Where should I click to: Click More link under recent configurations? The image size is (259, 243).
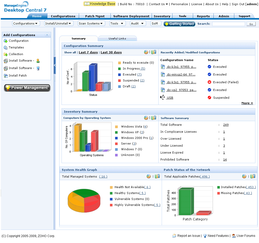[x=247, y=103]
